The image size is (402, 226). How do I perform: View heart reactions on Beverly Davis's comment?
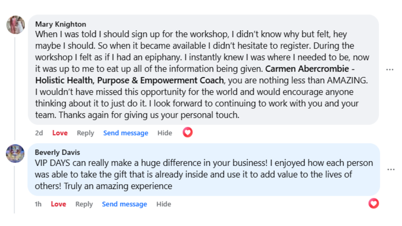click(373, 204)
